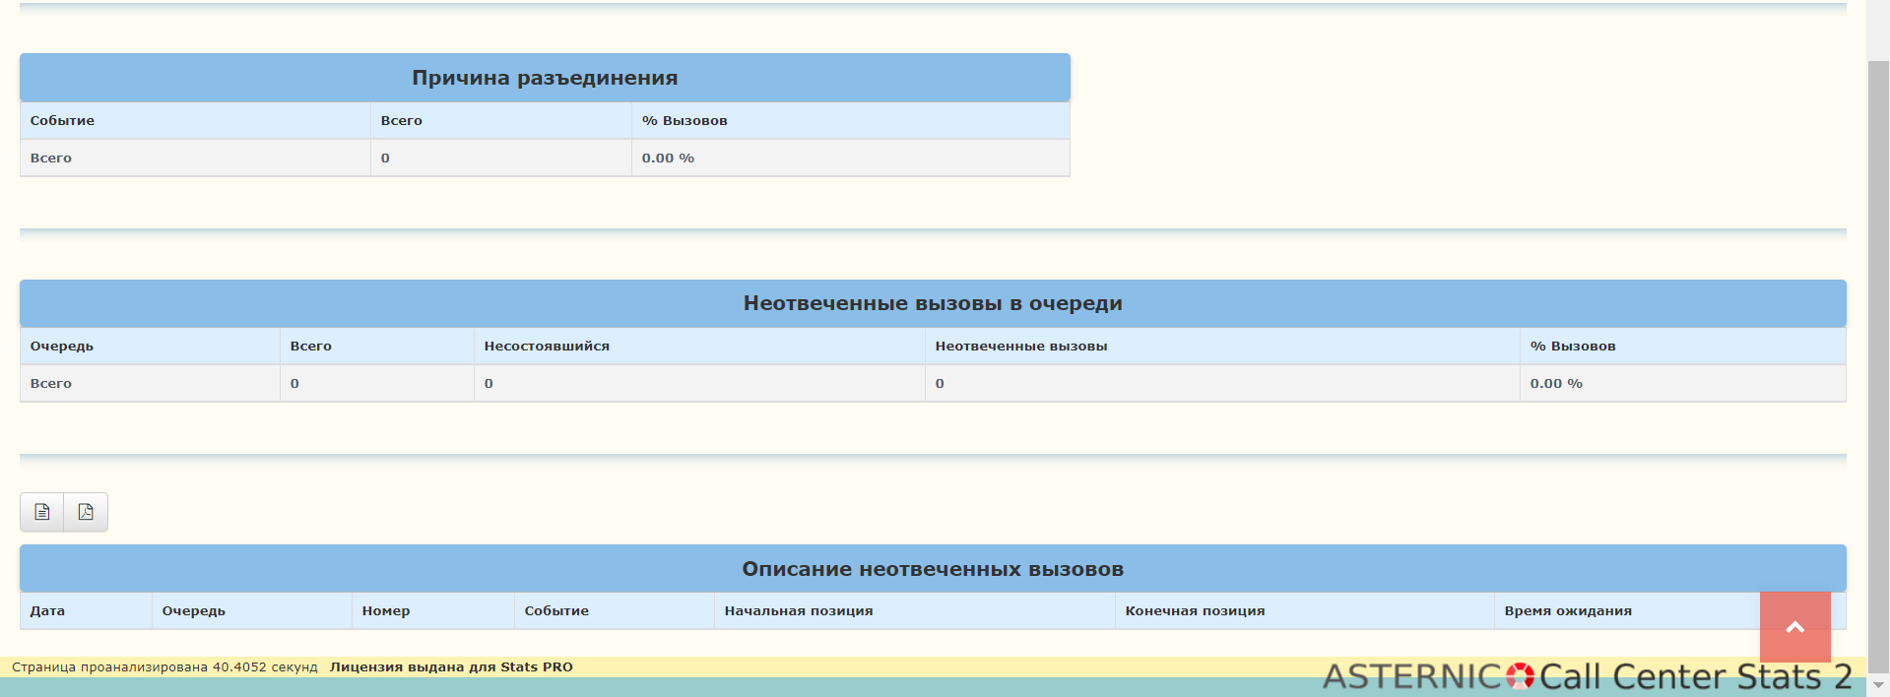Click Причина разъединения panel title
1890x697 pixels.
[545, 78]
